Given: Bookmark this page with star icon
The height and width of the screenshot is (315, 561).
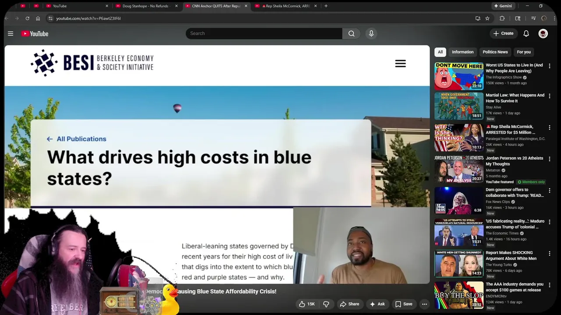Looking at the screenshot, I should click(487, 18).
